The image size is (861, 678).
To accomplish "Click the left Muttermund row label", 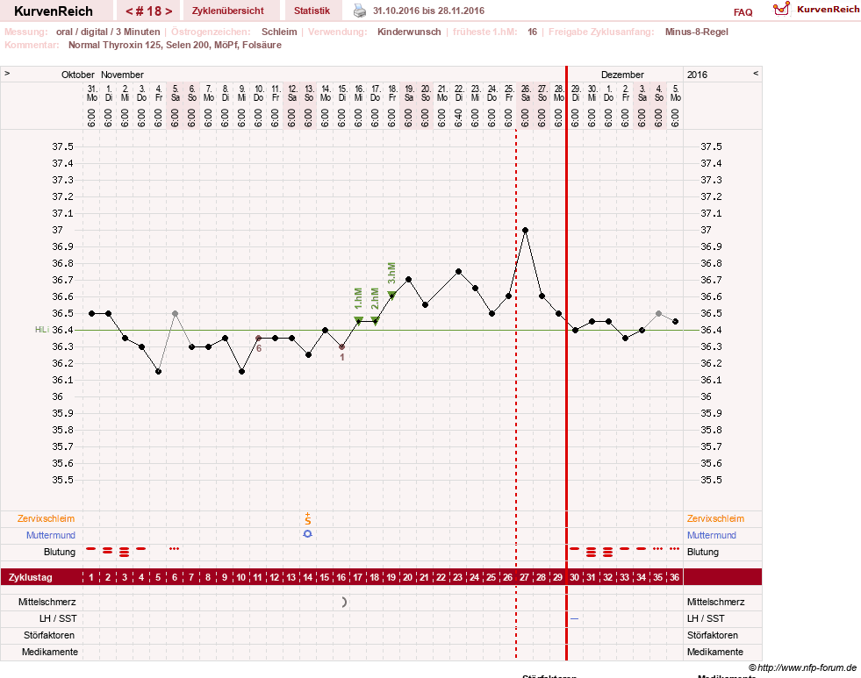I will click(51, 535).
